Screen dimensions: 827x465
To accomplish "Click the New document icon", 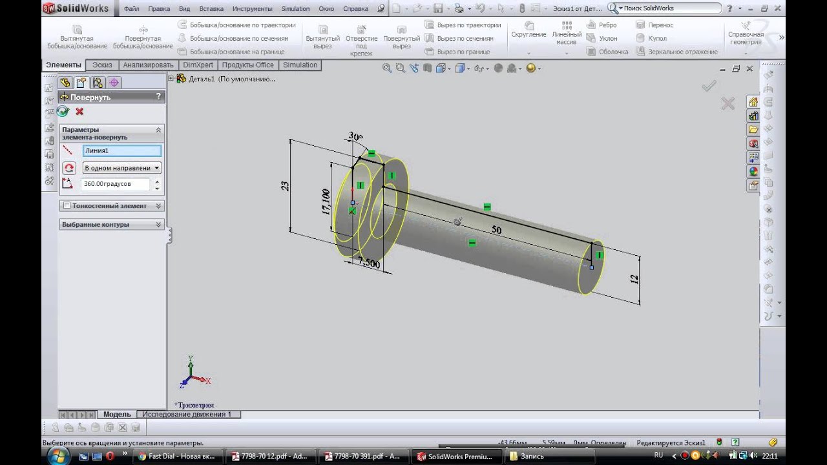I will point(397,8).
